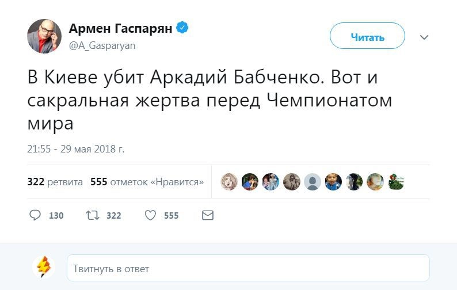Click the retweet arrows icon
The height and width of the screenshot is (290, 457).
92,215
